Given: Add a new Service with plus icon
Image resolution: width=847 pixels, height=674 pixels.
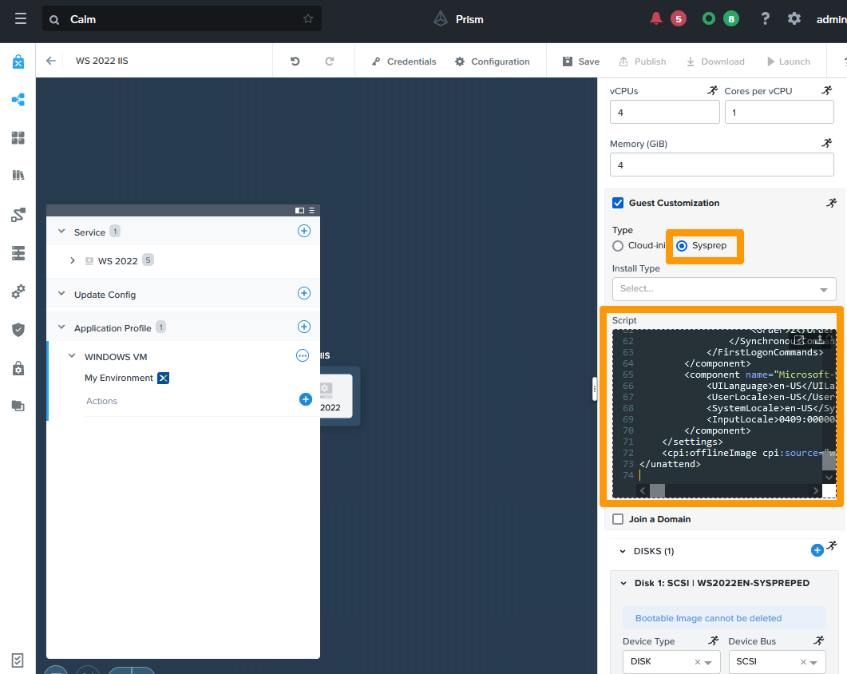Looking at the screenshot, I should (303, 231).
